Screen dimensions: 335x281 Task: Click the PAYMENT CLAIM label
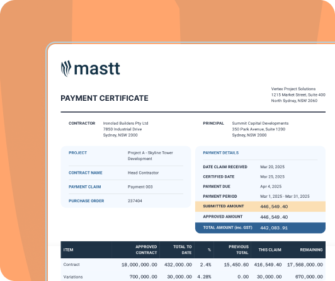tap(85, 186)
